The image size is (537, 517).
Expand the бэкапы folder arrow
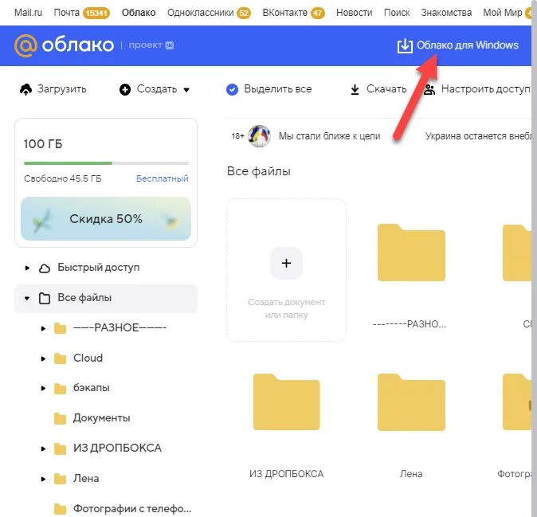click(x=43, y=388)
